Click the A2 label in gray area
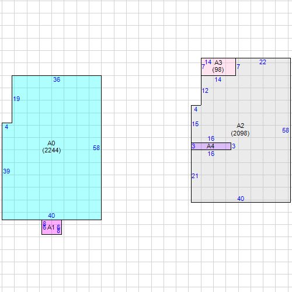 tap(241, 126)
